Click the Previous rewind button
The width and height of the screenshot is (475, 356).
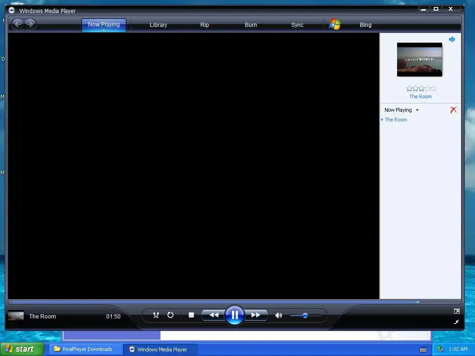click(x=213, y=315)
